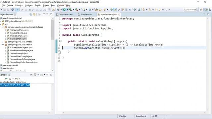Switch to the Consumer.class tab
Screen dimensions: 212x119
pyautogui.click(x=65, y=15)
